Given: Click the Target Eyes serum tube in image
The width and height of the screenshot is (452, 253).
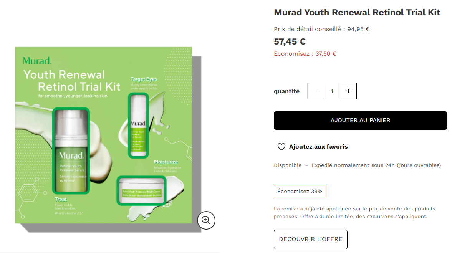Looking at the screenshot, I should tap(138, 126).
